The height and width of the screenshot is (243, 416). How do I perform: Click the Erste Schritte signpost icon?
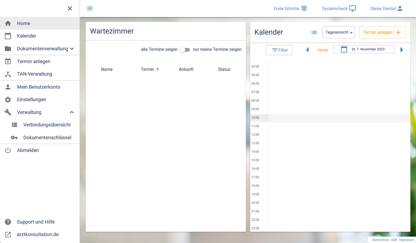(304, 8)
